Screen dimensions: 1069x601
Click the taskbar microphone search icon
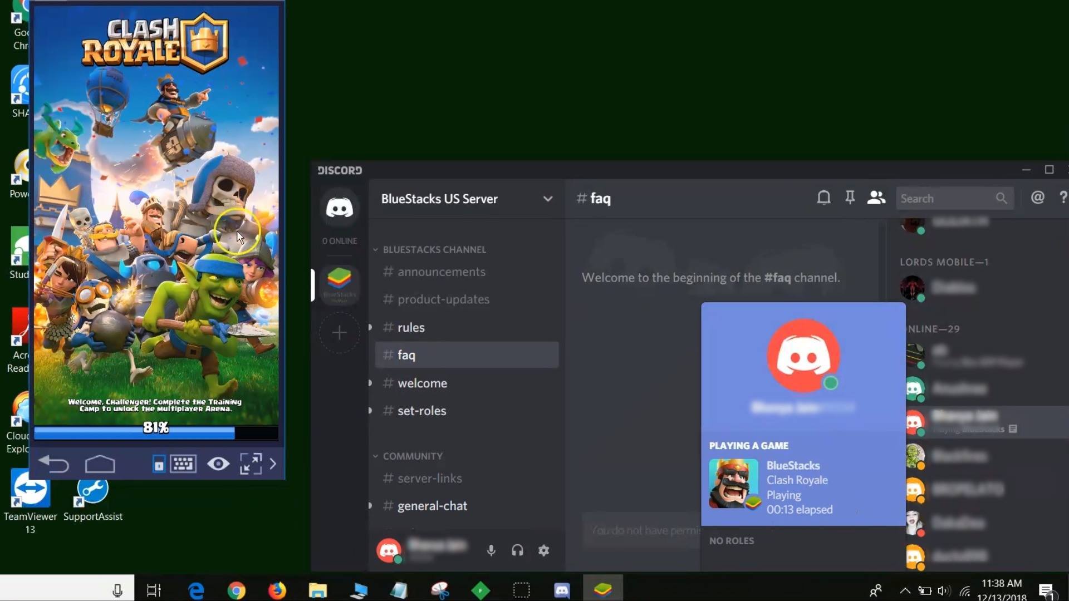pyautogui.click(x=117, y=590)
